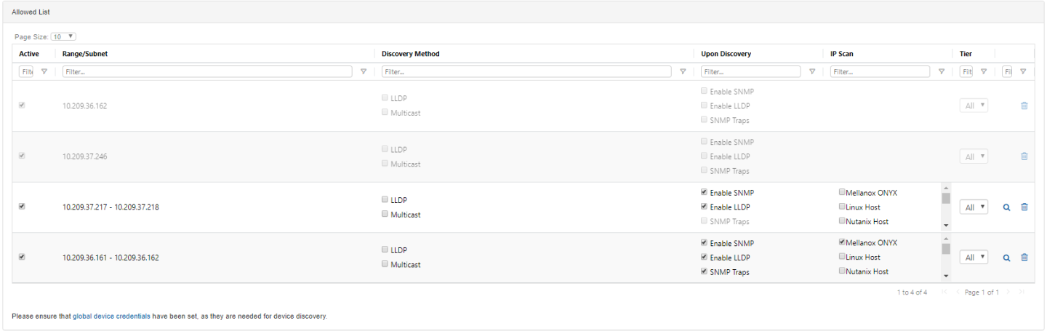Image resolution: width=1047 pixels, height=331 pixels.
Task: Delete the 10.209.37.217 - 10.209.37.218 range
Action: (x=1024, y=207)
